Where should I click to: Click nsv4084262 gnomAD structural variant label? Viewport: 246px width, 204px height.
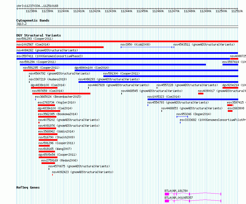tap(47, 50)
